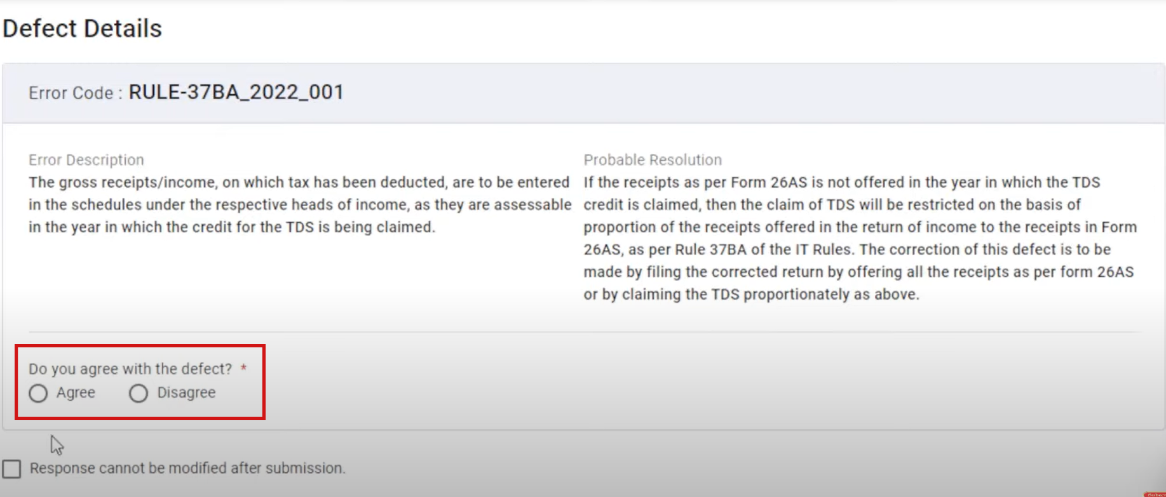Click the 'Response cannot be modified after submission' text
The image size is (1166, 497).
tap(187, 468)
